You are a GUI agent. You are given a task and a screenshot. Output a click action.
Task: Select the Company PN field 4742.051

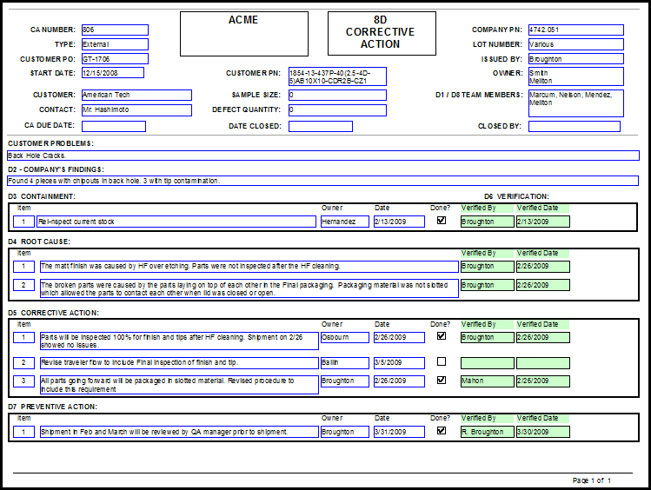coord(576,30)
